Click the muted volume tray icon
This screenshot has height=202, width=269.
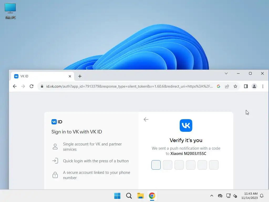click(x=235, y=196)
